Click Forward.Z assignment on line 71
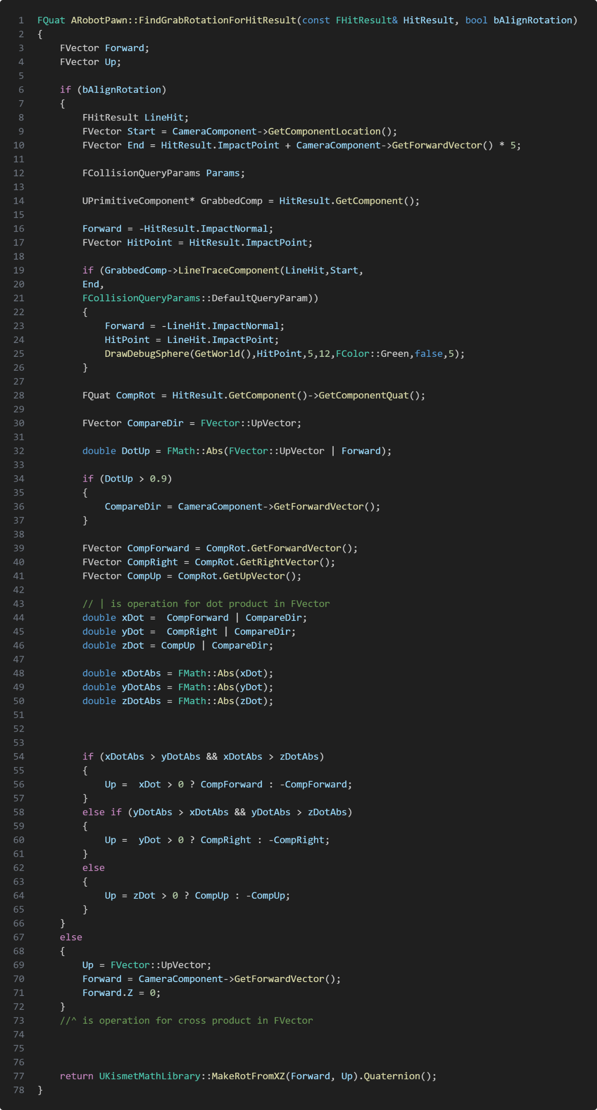 121,993
